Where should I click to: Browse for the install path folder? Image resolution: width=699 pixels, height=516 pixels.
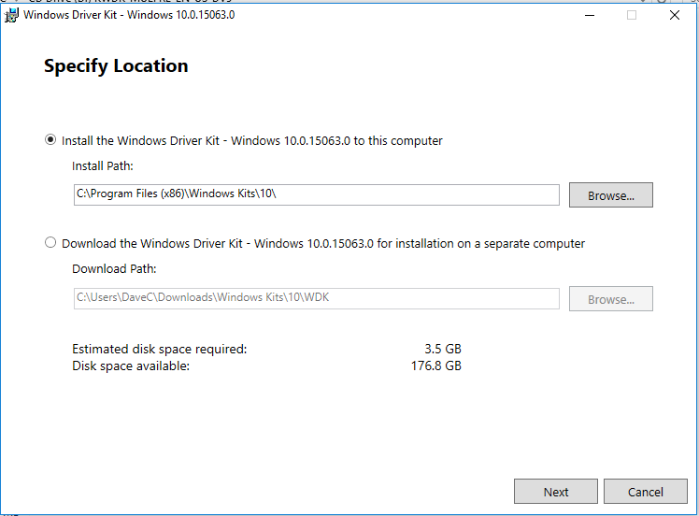point(611,194)
